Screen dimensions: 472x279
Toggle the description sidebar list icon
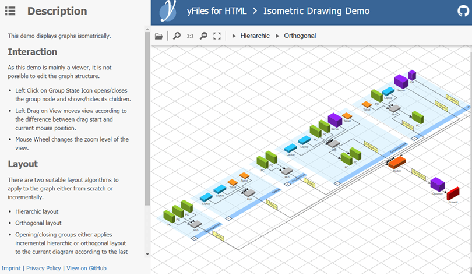pos(10,11)
